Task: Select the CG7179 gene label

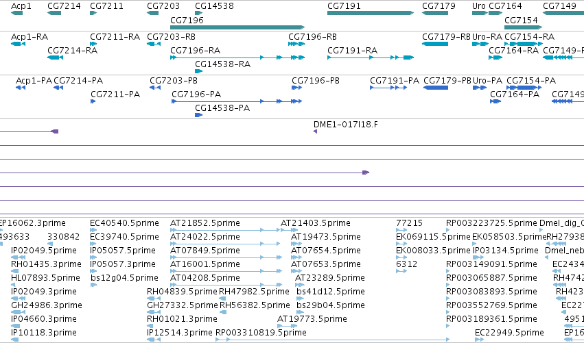Action: click(439, 6)
